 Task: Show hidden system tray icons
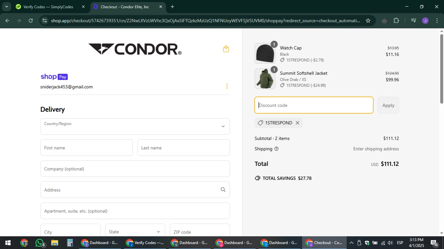coord(351,243)
